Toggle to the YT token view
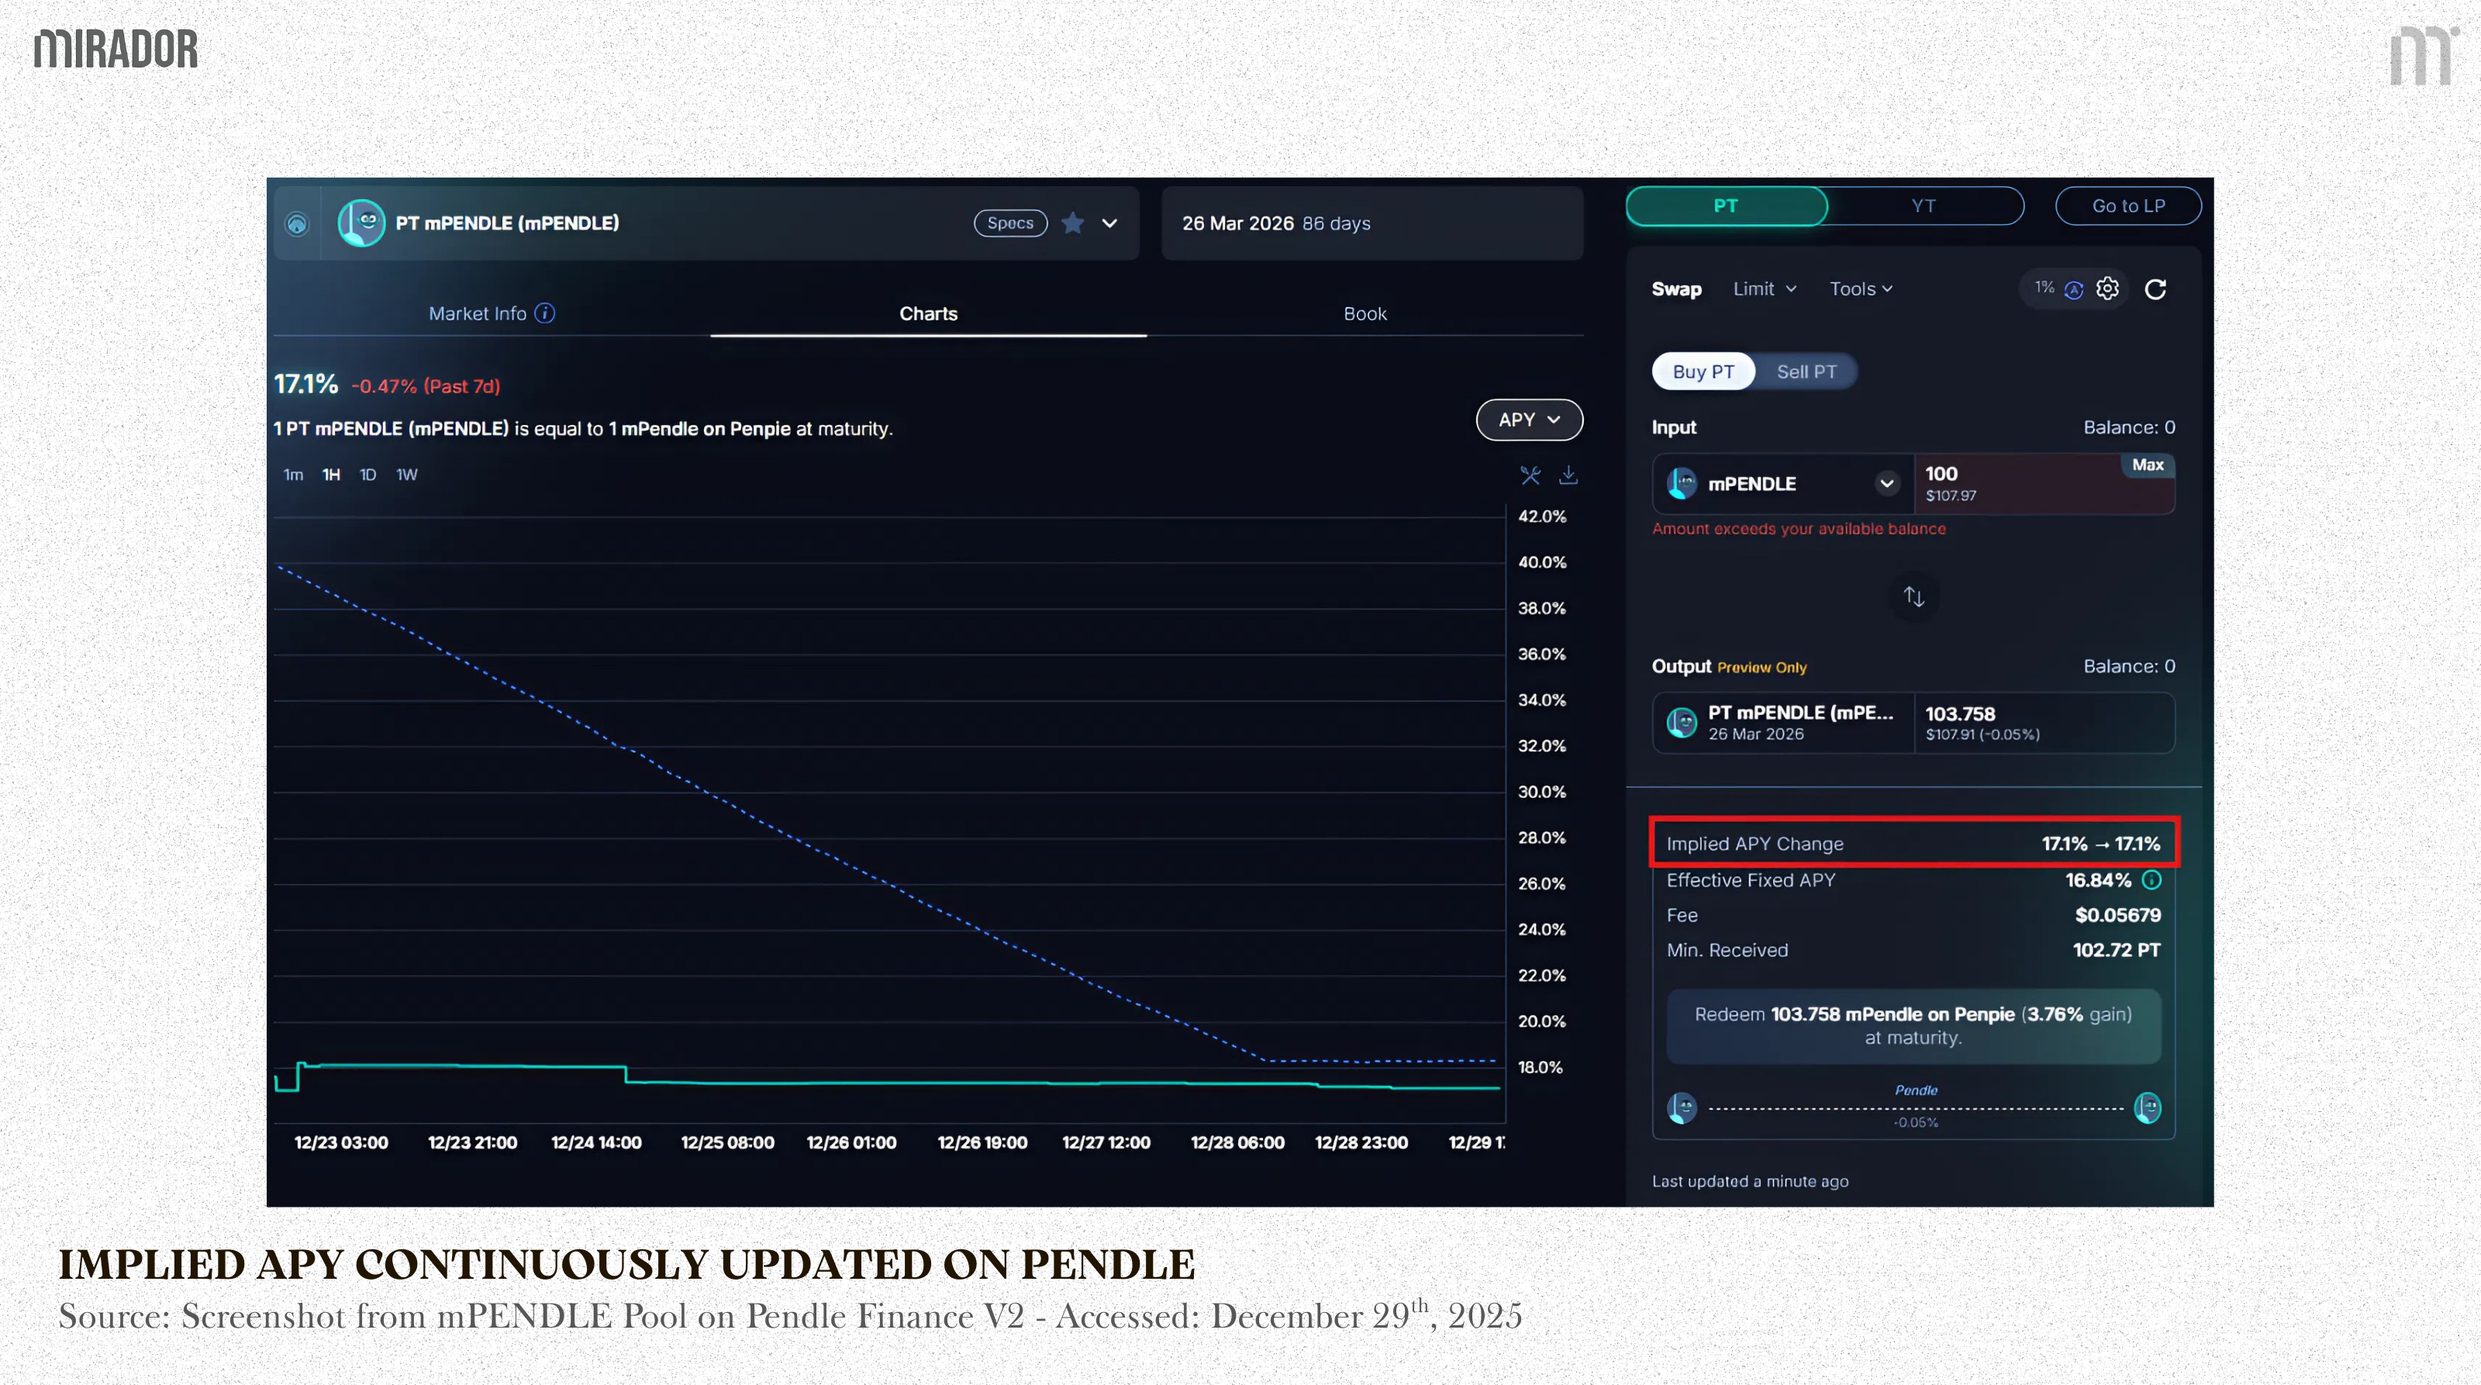This screenshot has width=2481, height=1385. tap(1923, 206)
